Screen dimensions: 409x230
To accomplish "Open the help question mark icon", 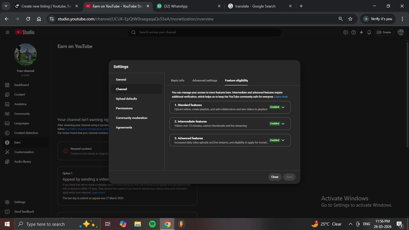I will (x=354, y=32).
